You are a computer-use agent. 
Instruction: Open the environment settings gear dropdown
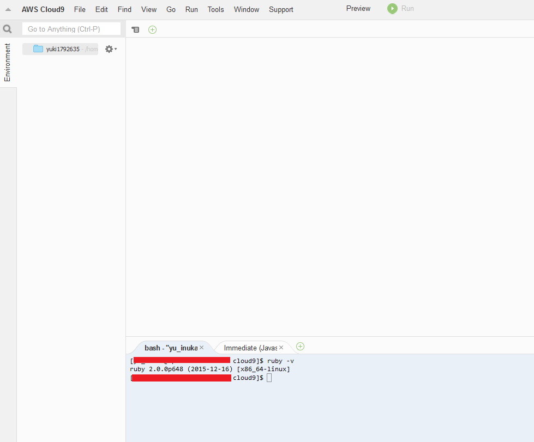111,49
